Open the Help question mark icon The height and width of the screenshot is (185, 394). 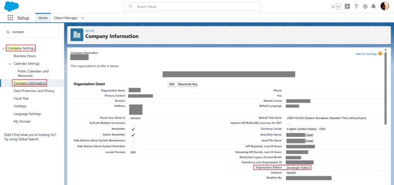coord(356,7)
